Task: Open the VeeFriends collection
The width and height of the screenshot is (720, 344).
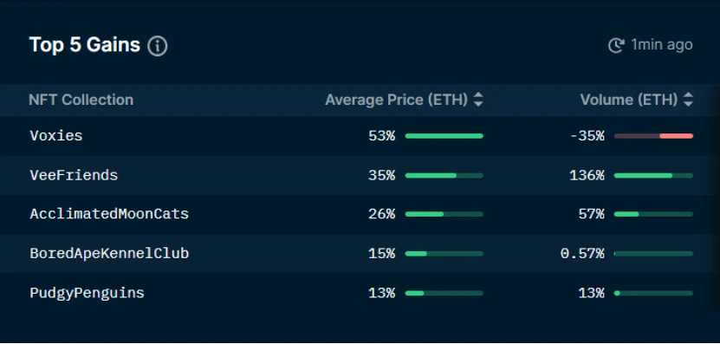Action: (74, 175)
